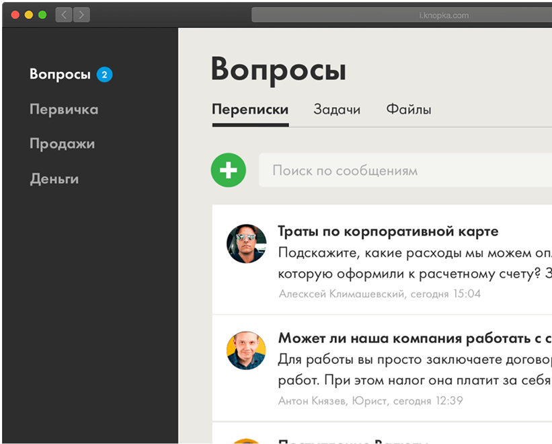
Task: Click sender line Алескей Климашевский, сегодня 15:04
Action: pyautogui.click(x=379, y=294)
